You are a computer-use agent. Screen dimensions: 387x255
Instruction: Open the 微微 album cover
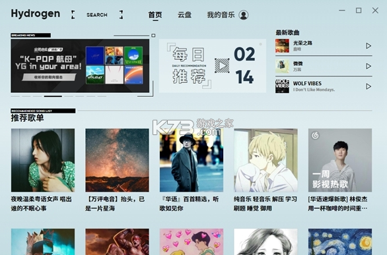(x=282, y=66)
